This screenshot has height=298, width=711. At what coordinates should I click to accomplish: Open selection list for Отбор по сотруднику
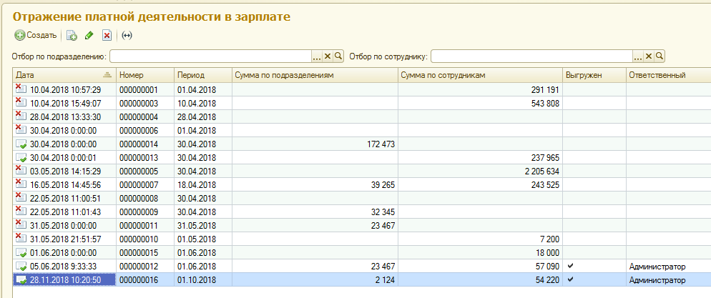[x=638, y=56]
